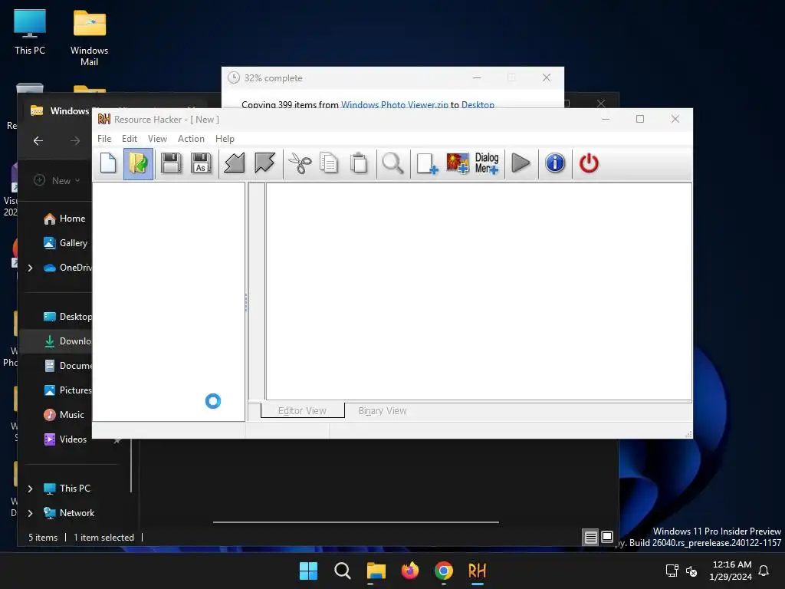785x589 pixels.
Task: Click the blue Info about icon
Action: click(555, 163)
